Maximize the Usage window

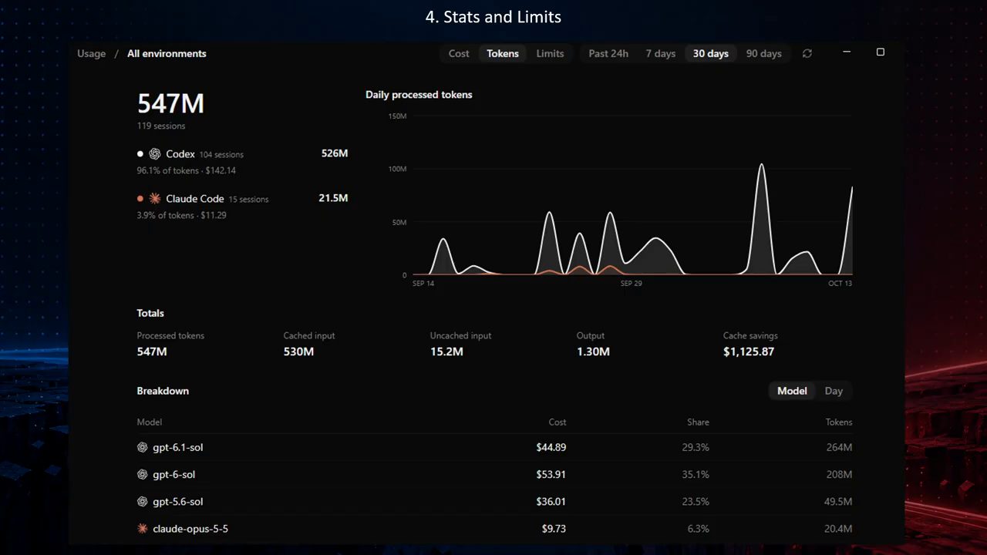881,52
